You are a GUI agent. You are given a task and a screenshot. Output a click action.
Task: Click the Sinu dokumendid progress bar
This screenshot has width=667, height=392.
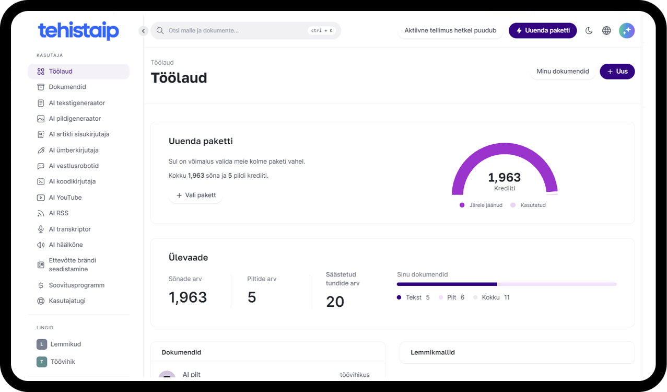click(x=507, y=284)
